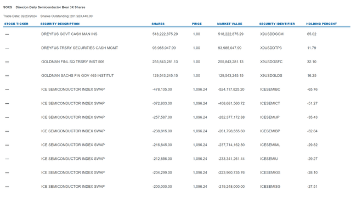Click shares value 93,985,047.99
This screenshot has width=351, height=201.
tap(164, 48)
